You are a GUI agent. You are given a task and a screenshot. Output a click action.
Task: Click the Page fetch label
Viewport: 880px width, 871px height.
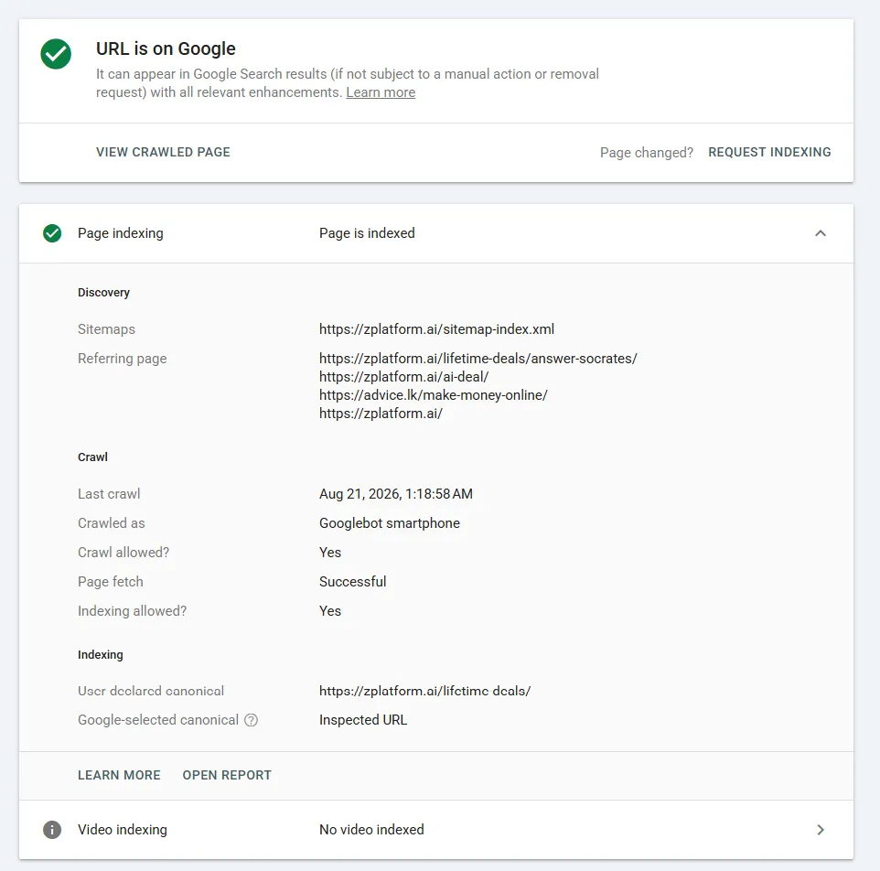111,581
